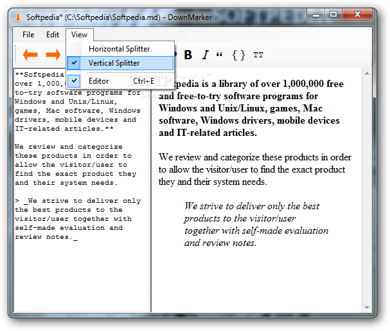Insert blockquote with quotation mark icon

click(219, 55)
